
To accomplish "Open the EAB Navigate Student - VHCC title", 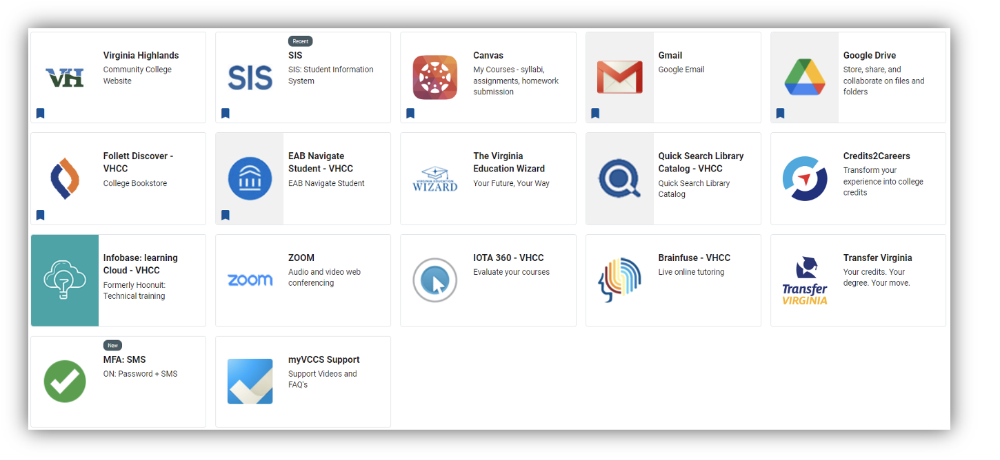I will [321, 162].
